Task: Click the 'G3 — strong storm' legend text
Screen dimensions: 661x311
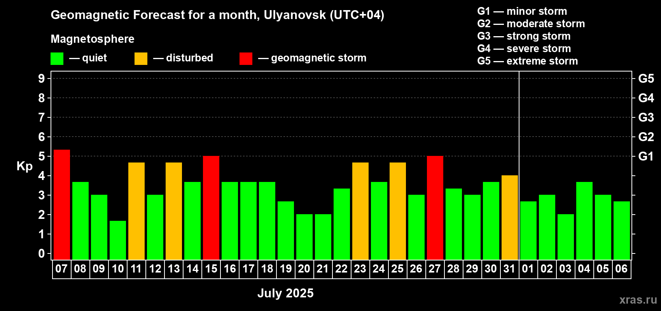Action: (x=524, y=36)
